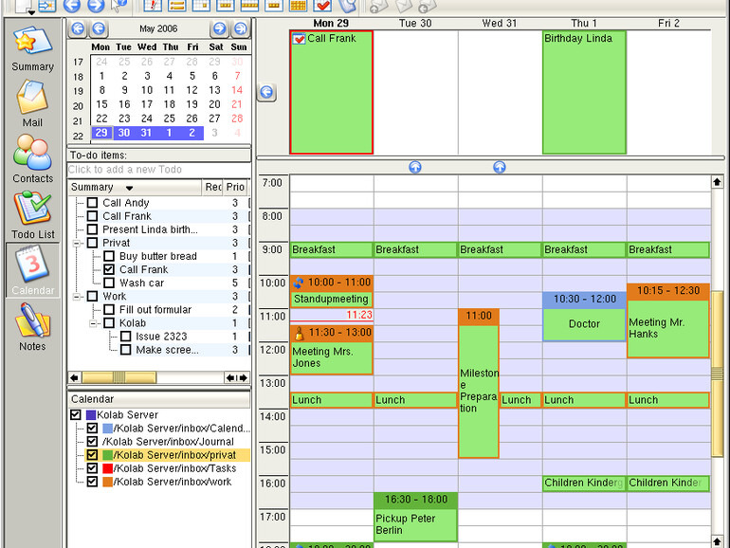Click the blue back arrow beside all-day area
Screen dimensions: 730x548
(x=266, y=92)
